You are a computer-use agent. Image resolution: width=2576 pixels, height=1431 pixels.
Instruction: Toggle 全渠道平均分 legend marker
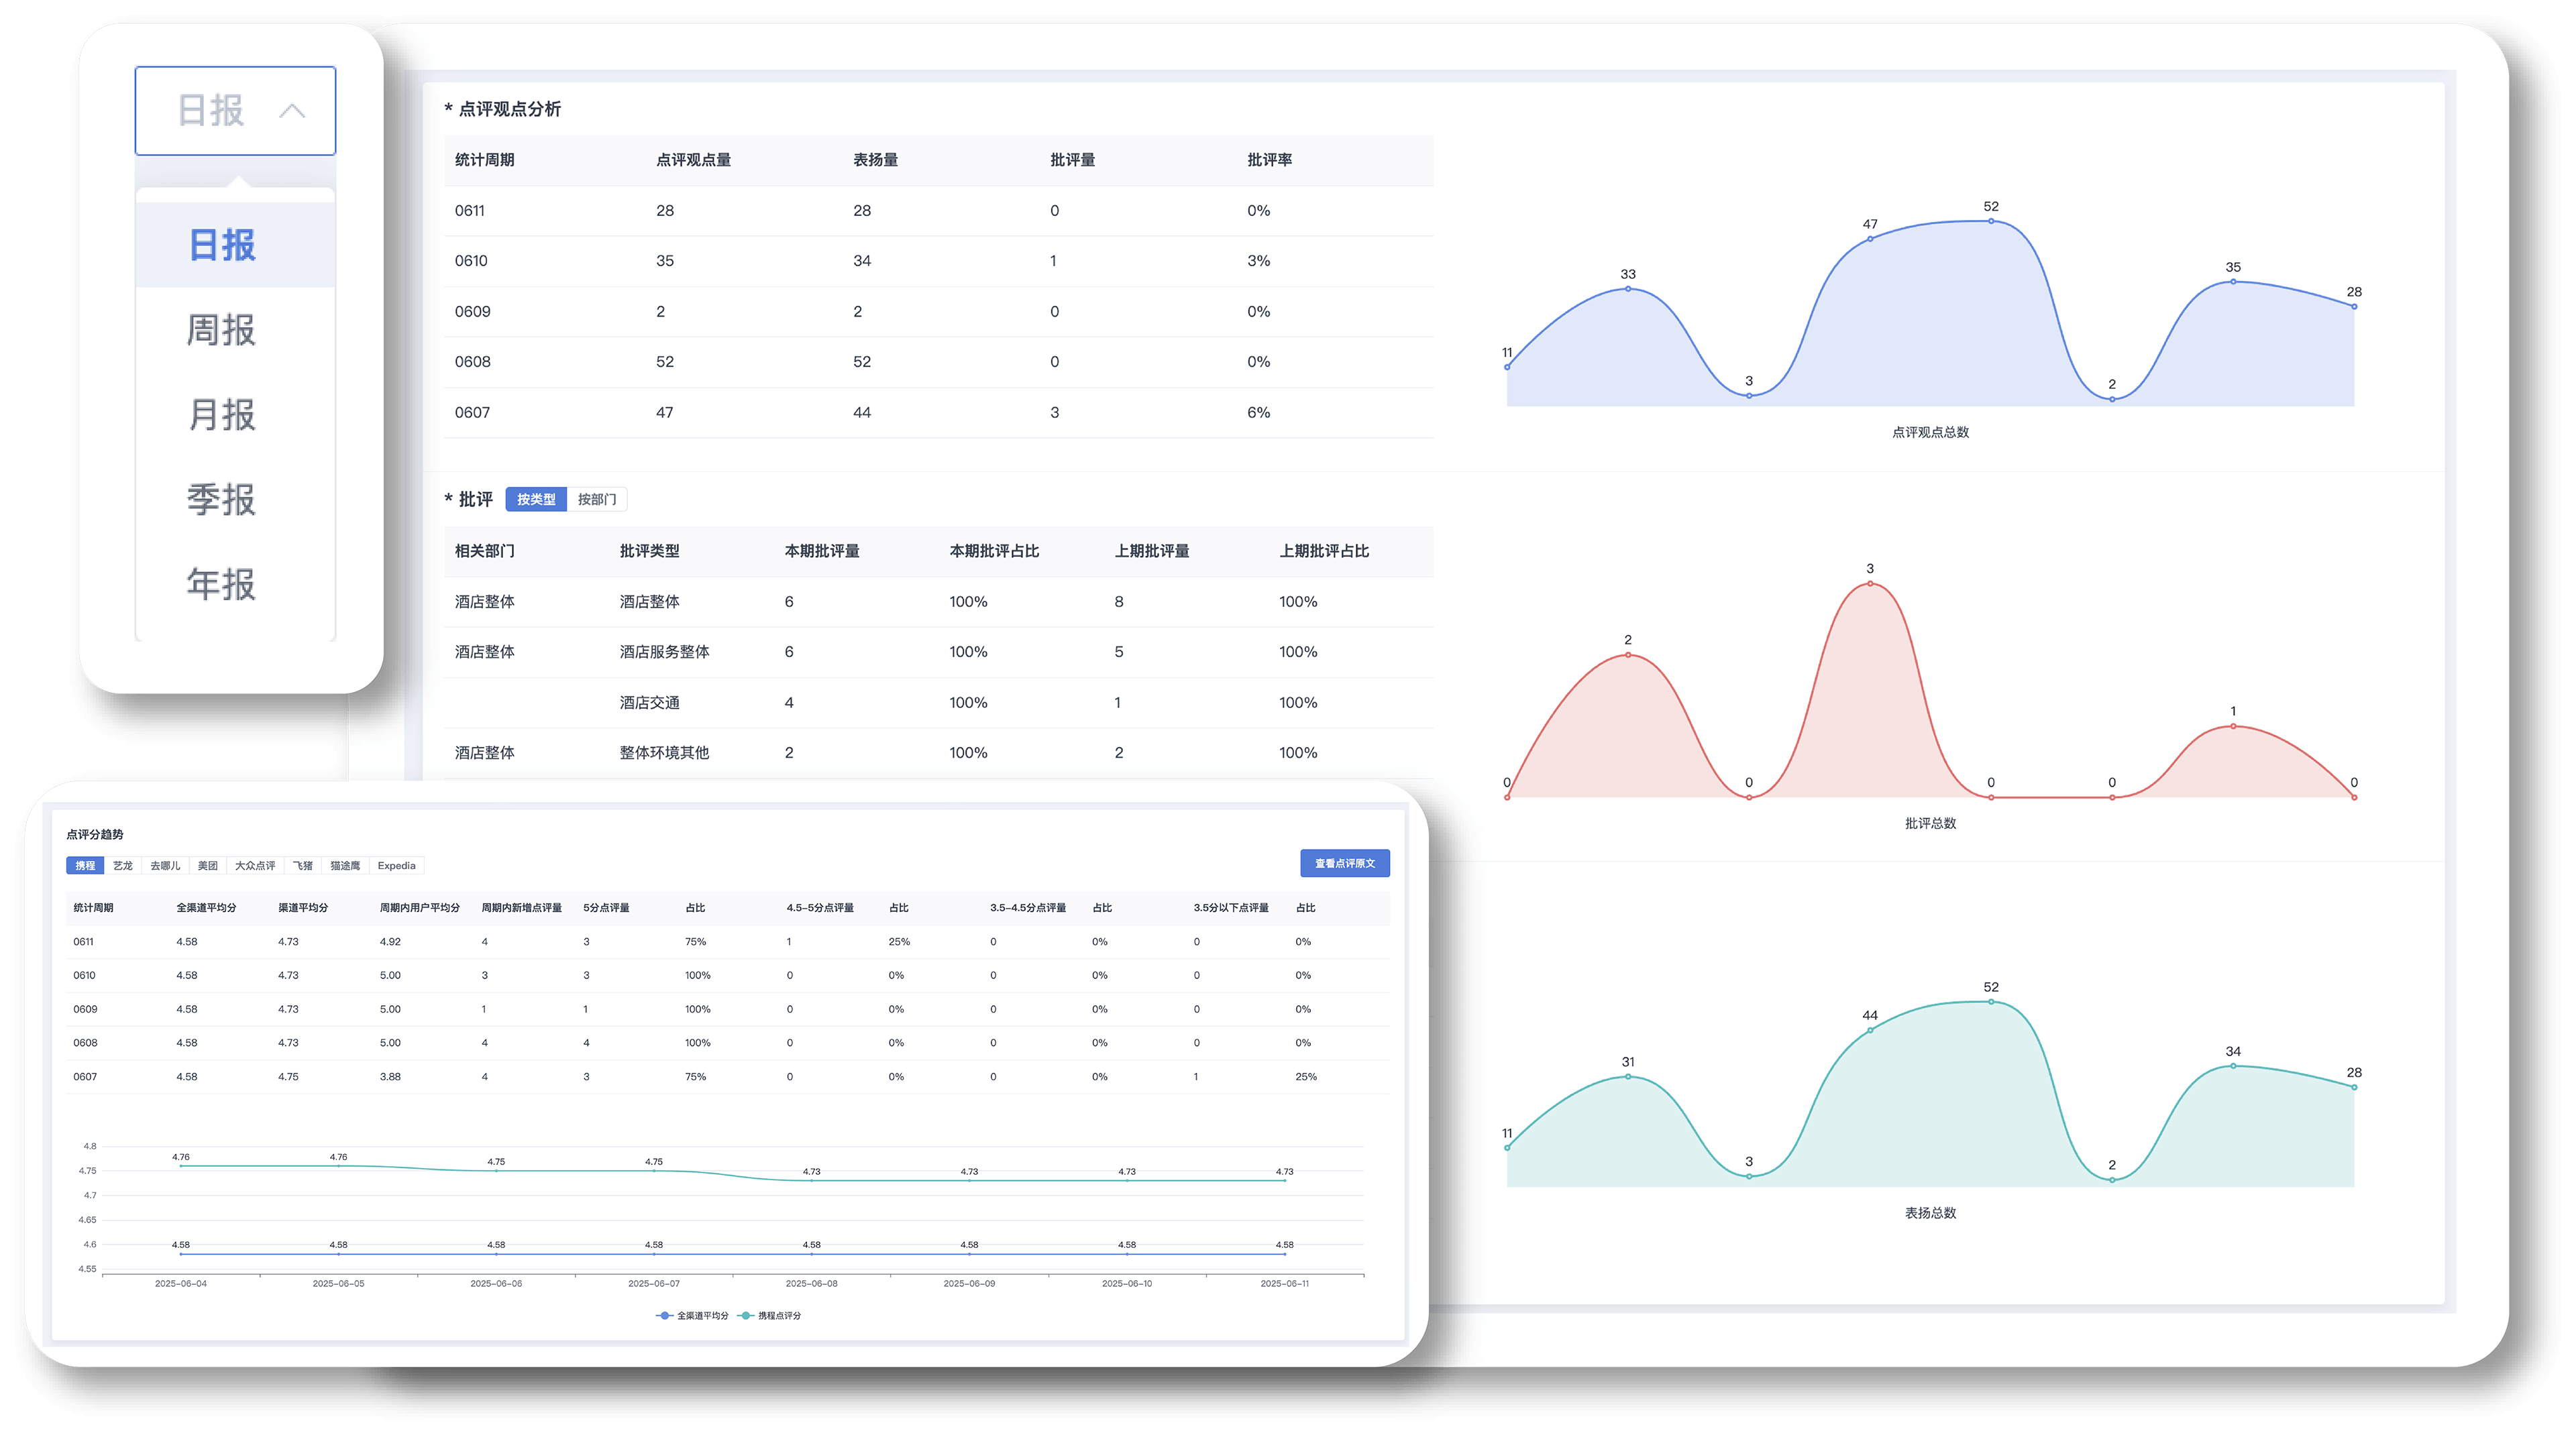coord(665,1315)
